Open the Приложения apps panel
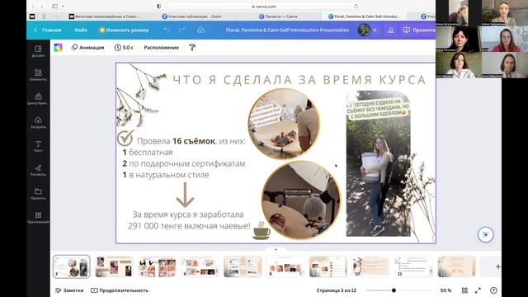The width and height of the screenshot is (528, 297). pyautogui.click(x=38, y=218)
